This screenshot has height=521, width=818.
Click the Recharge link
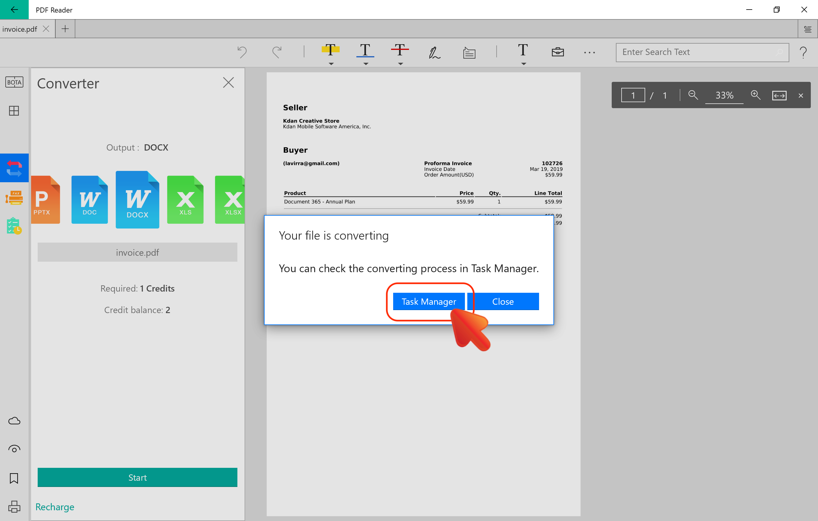(x=55, y=506)
